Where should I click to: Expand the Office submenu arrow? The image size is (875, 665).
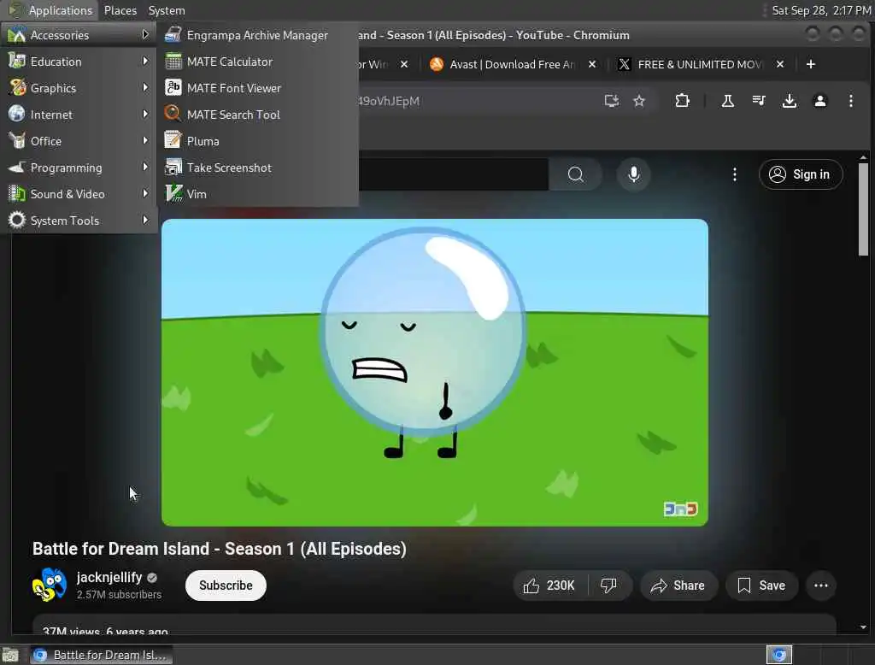tap(145, 140)
